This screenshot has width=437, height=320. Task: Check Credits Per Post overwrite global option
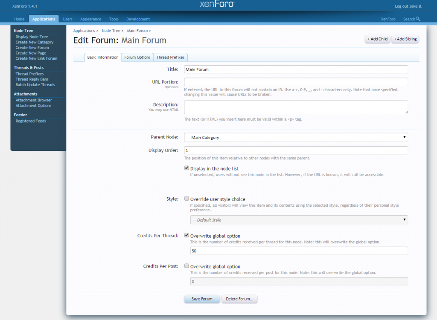pyautogui.click(x=186, y=266)
